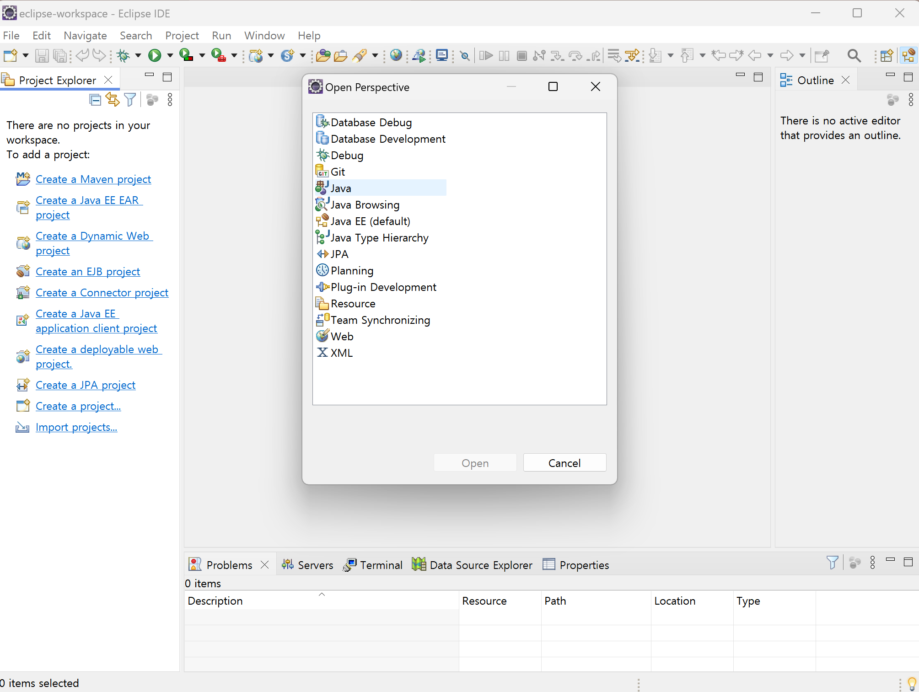Click the green Run button in toolbar

point(155,56)
